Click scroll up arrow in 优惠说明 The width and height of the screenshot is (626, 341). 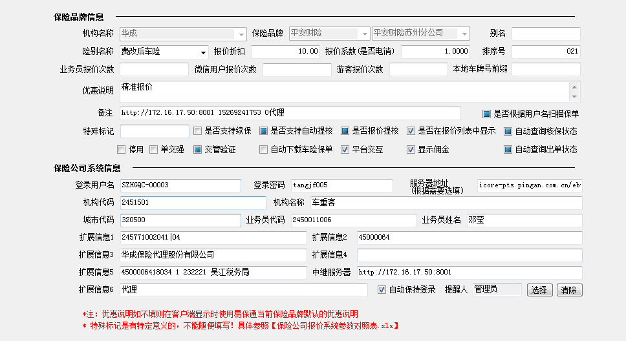pyautogui.click(x=574, y=87)
